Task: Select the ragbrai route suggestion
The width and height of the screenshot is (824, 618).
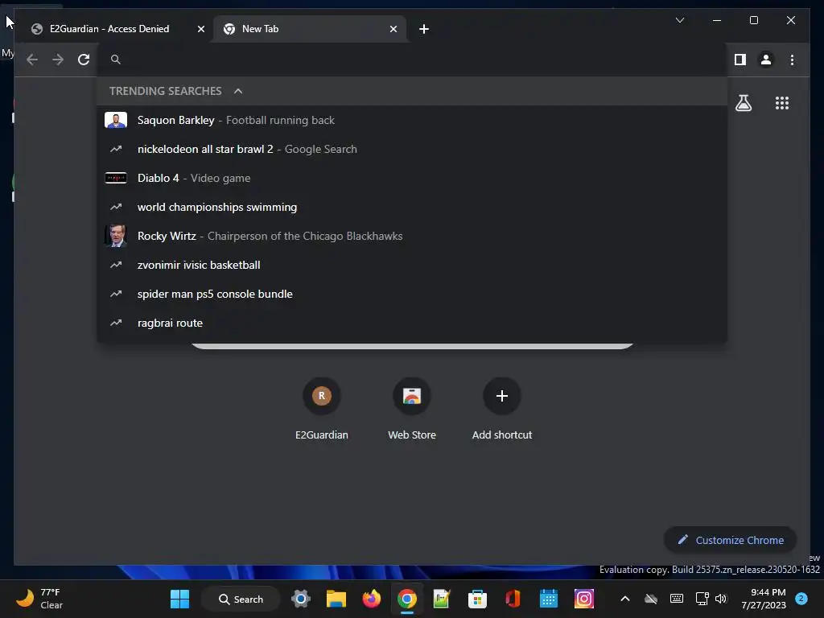Action: tap(412, 323)
